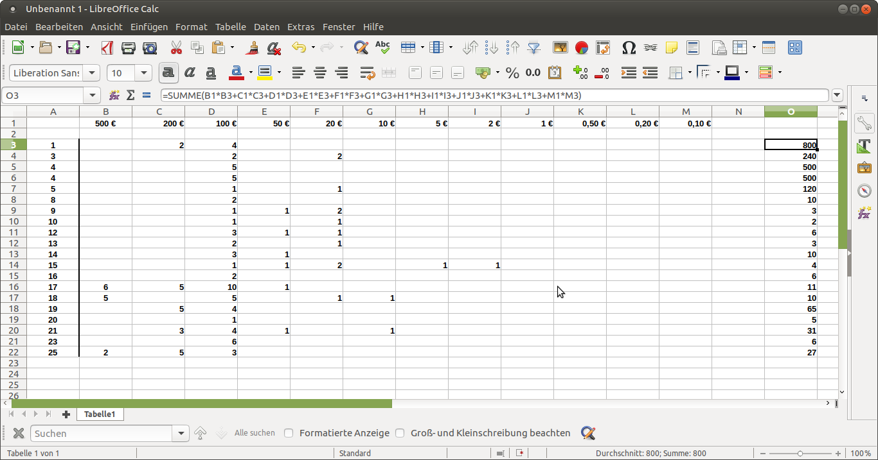
Task: Expand the formula bar with its arrow
Action: pyautogui.click(x=837, y=95)
